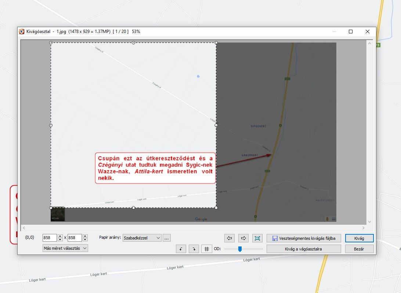401x293 pixels.
Task: Decrease width with the down stepper arrow
Action: point(60,239)
